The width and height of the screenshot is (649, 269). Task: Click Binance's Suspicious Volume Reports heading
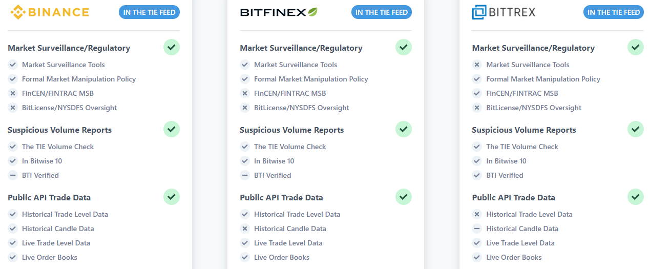click(x=59, y=130)
